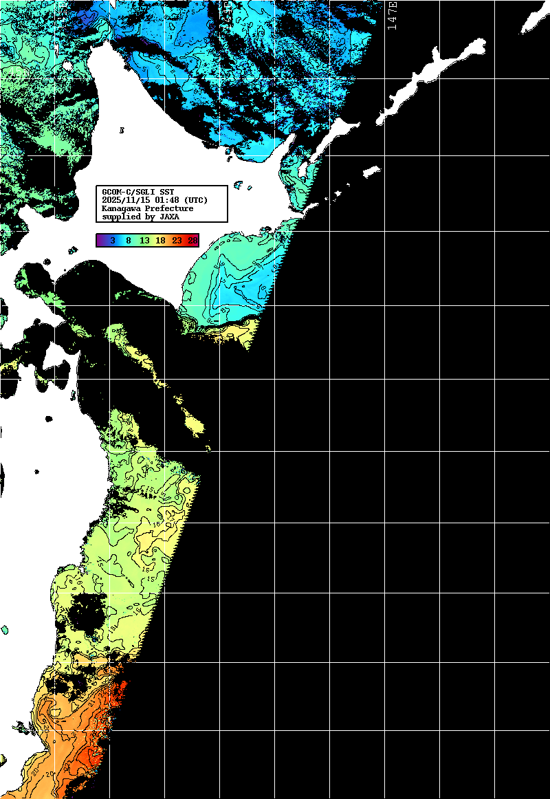Click the white island at the top-right corner

tap(533, 21)
